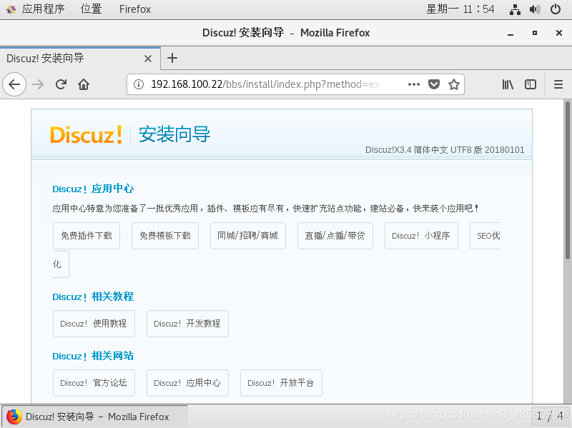
Task: Open the 位置 menu
Action: point(91,9)
